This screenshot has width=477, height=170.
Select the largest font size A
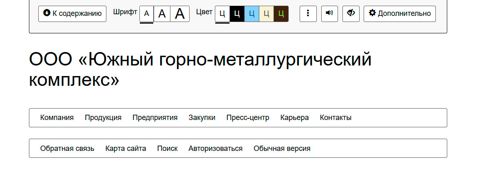tap(180, 14)
